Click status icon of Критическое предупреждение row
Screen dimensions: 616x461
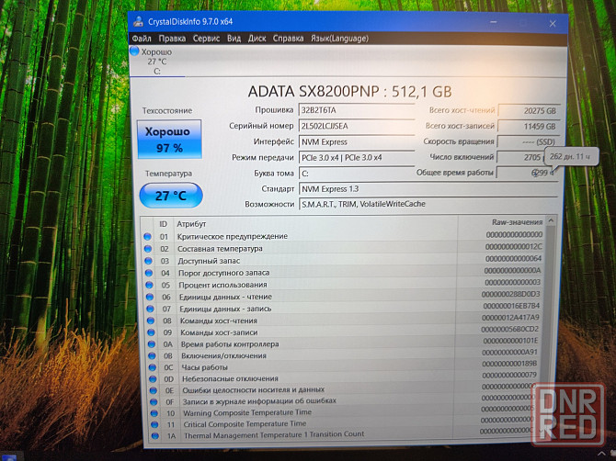click(x=147, y=237)
